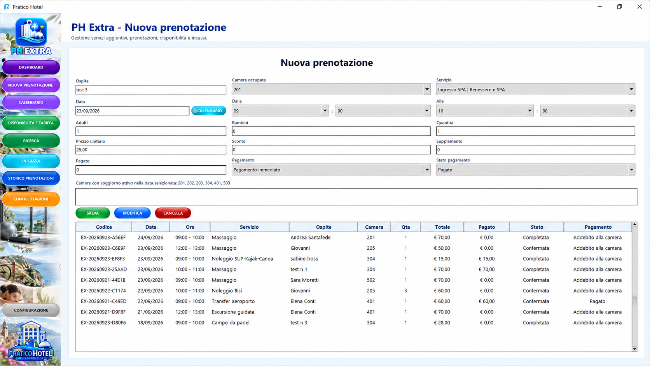Click the large notes text area
This screenshot has width=650, height=366.
(x=356, y=197)
